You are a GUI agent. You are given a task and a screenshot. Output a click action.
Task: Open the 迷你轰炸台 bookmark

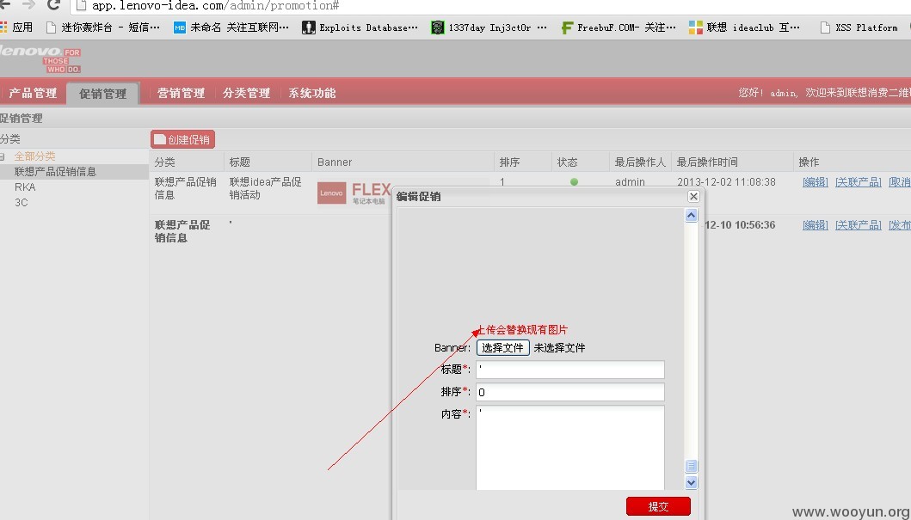click(102, 28)
